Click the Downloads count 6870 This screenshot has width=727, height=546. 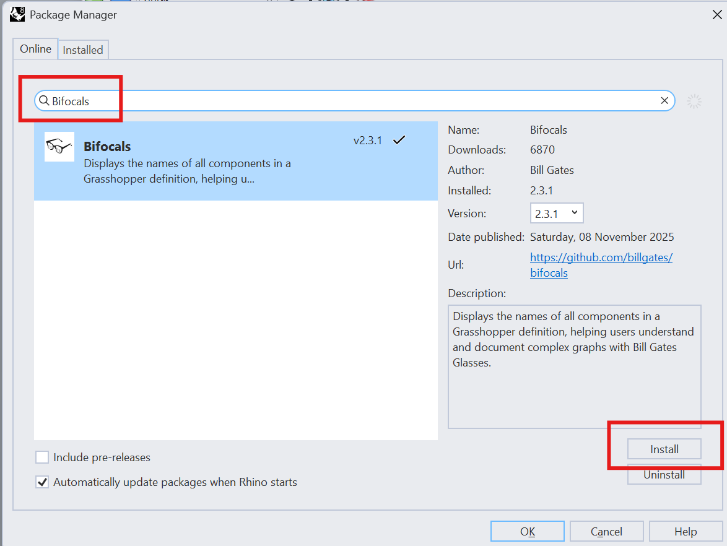coord(542,150)
